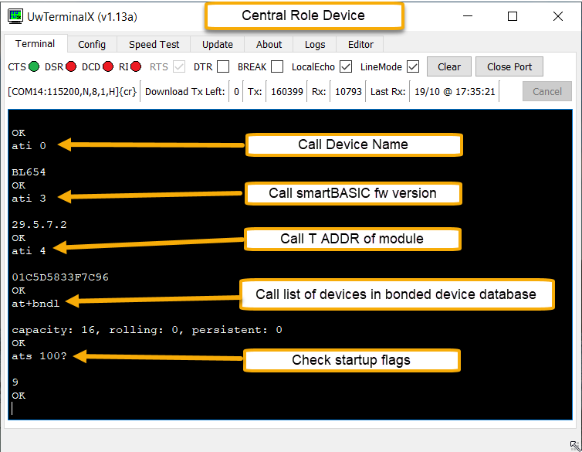Close the UwTerminalX window
This screenshot has height=452, width=582.
point(558,16)
